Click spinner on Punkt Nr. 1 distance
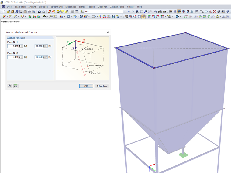 (x=20, y=46)
